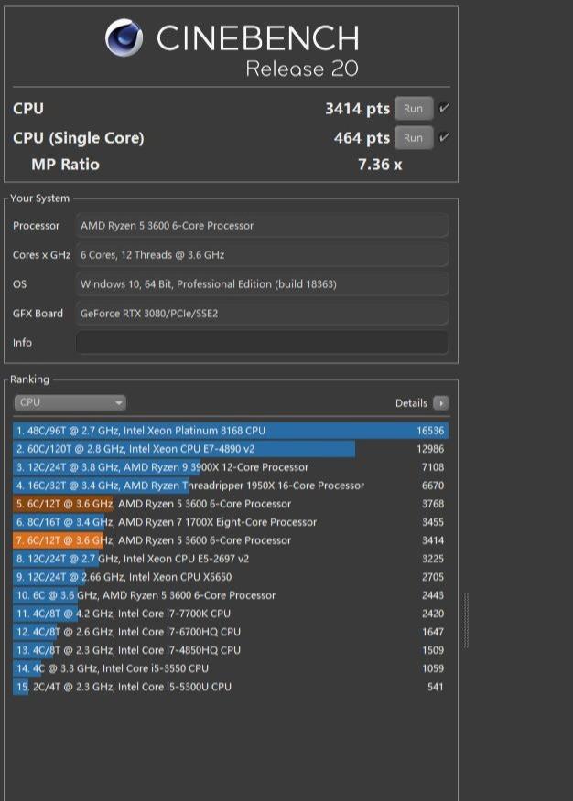Select ranking row Intel Xeon CPU E5-2697 v2
Screen dimensions: 573x801
231,559
